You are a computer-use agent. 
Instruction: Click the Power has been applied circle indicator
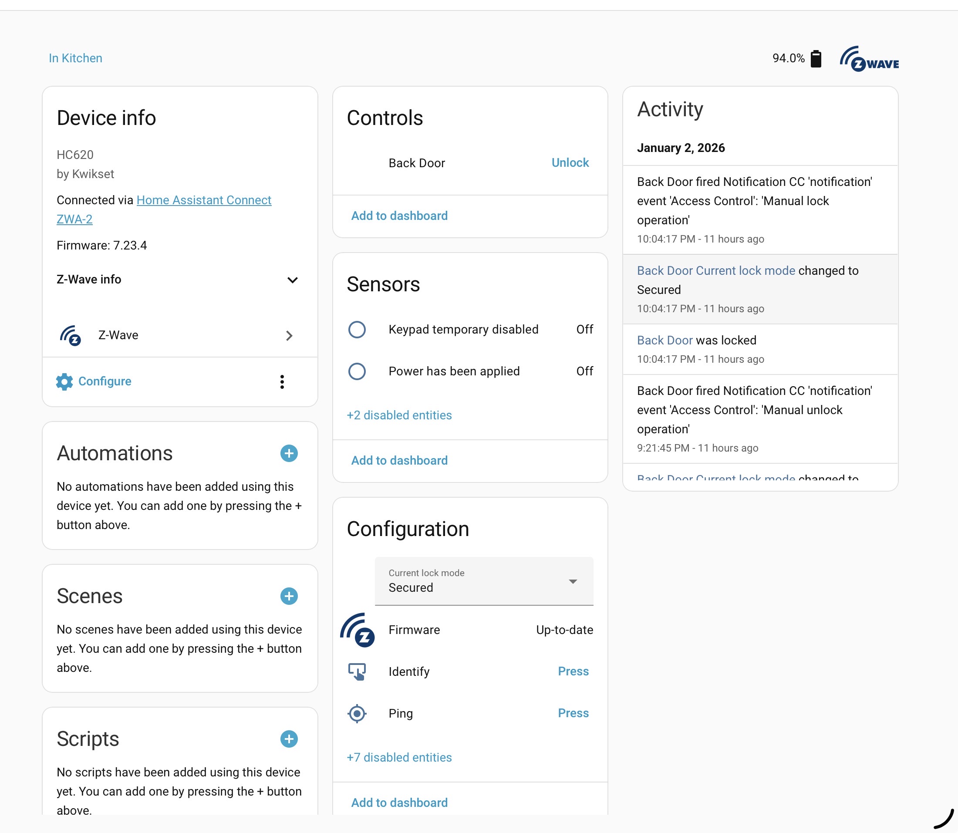(x=357, y=371)
